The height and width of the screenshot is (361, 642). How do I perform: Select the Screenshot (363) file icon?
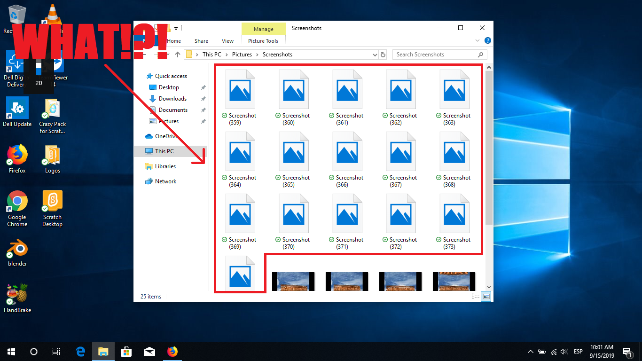(454, 90)
